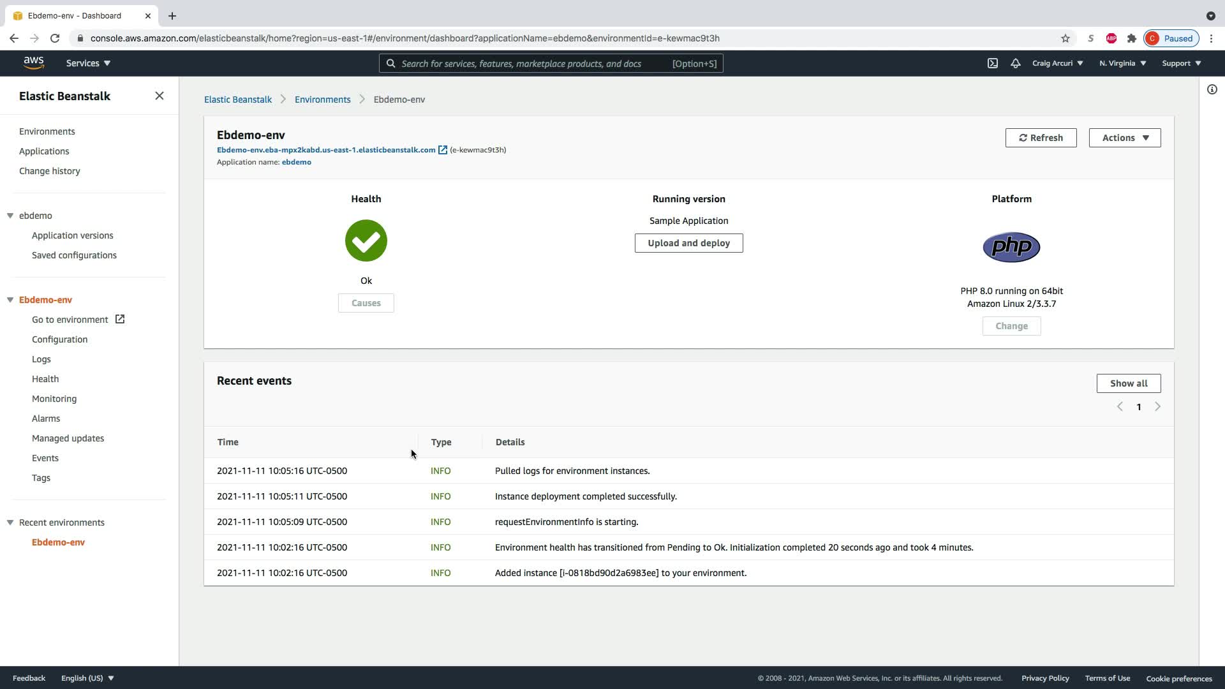1225x689 pixels.
Task: Open the Actions dropdown
Action: tap(1124, 138)
